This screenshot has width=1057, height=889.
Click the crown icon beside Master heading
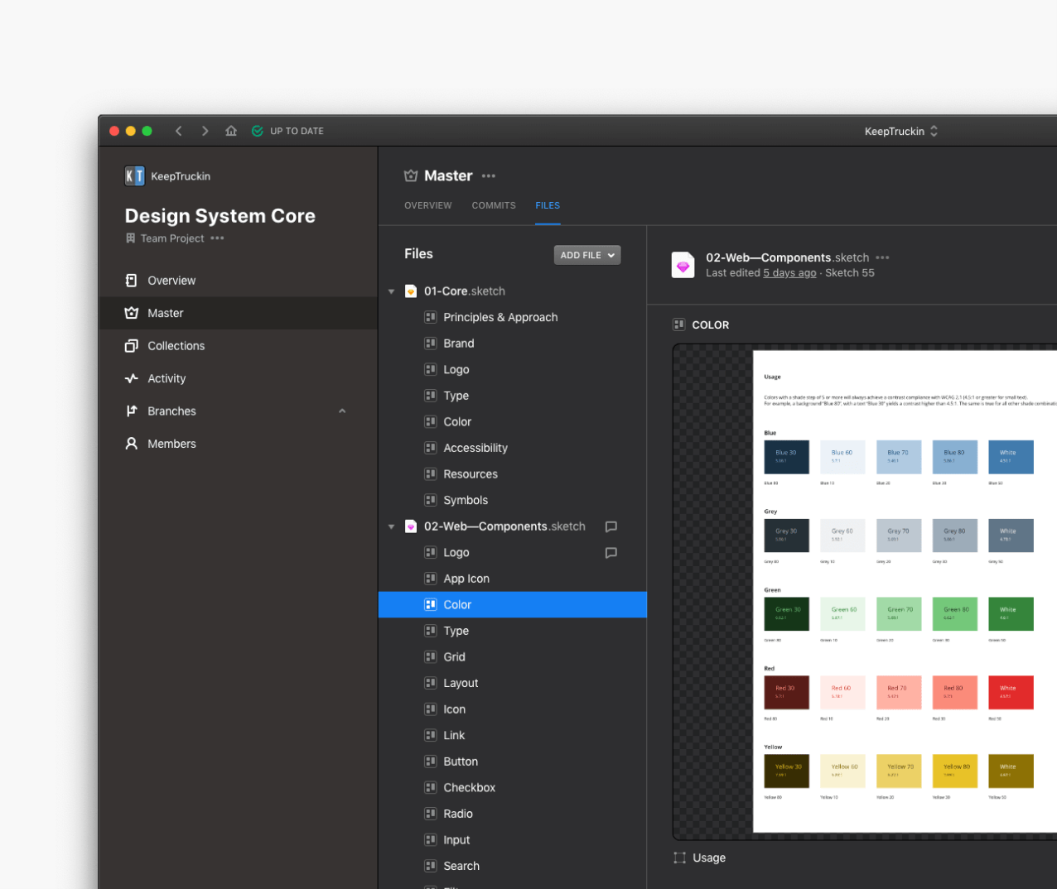pos(411,175)
